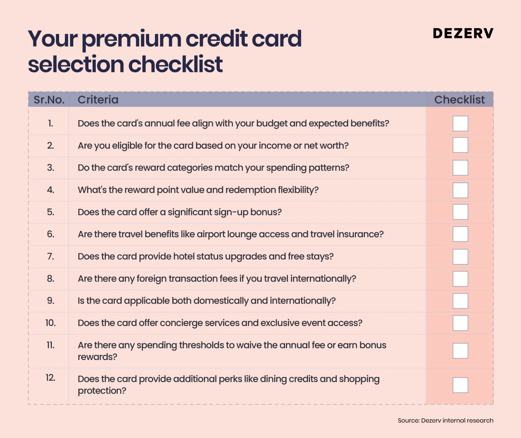The height and width of the screenshot is (438, 521).
Task: Select the hotel status upgrades question text
Action: [x=206, y=256]
